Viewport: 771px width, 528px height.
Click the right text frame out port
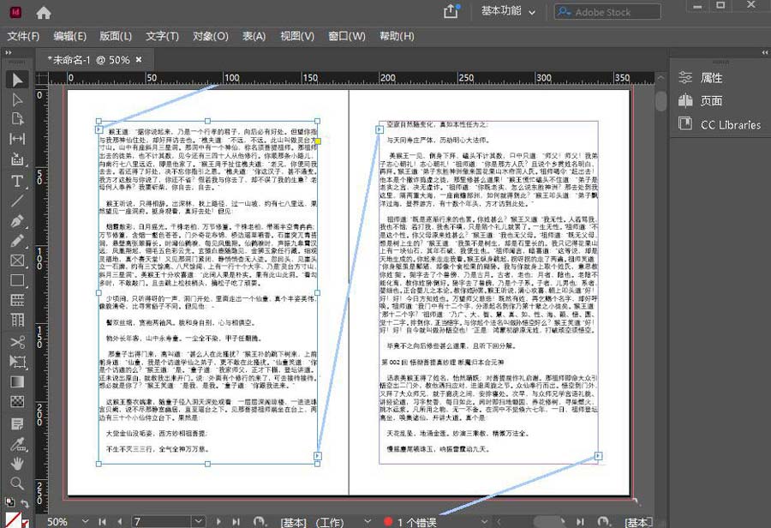pyautogui.click(x=598, y=456)
